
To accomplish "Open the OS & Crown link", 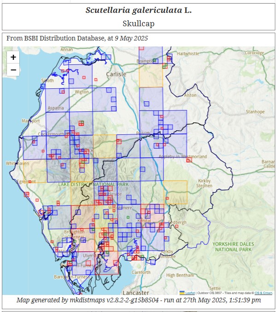I will click(x=263, y=293).
